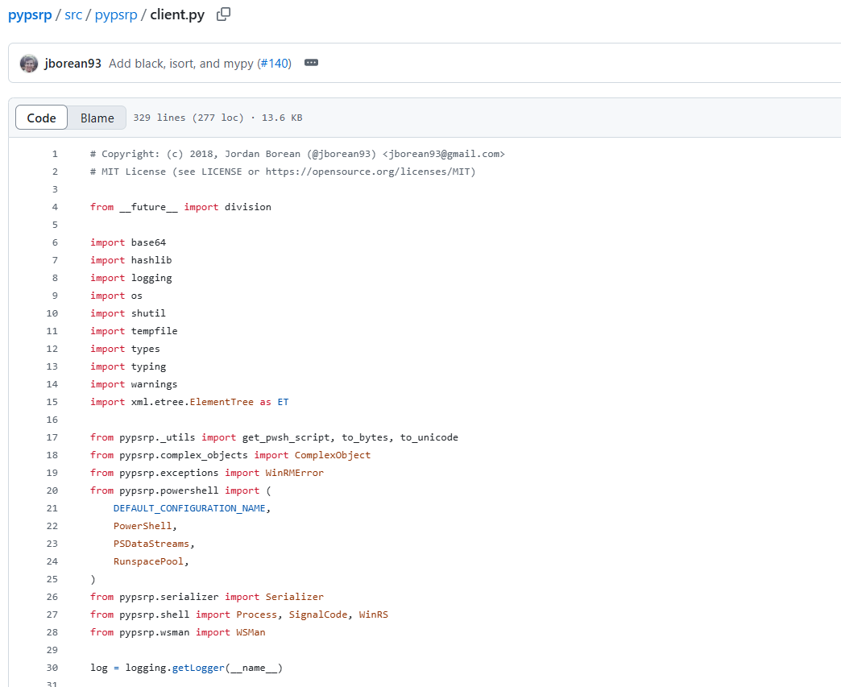
Task: Open the "Add black, isort, and mypy" commit
Action: pyautogui.click(x=181, y=64)
